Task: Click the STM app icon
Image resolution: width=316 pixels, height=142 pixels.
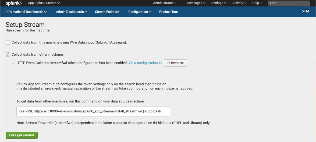Action: [305, 12]
